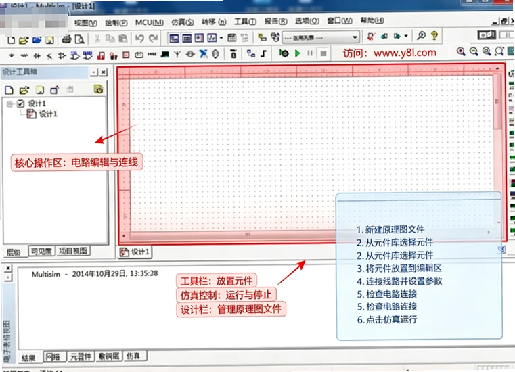Viewport: 515px width, 372px height.
Task: Switch to 仿真 tab in spreadsheet
Action: (x=135, y=356)
